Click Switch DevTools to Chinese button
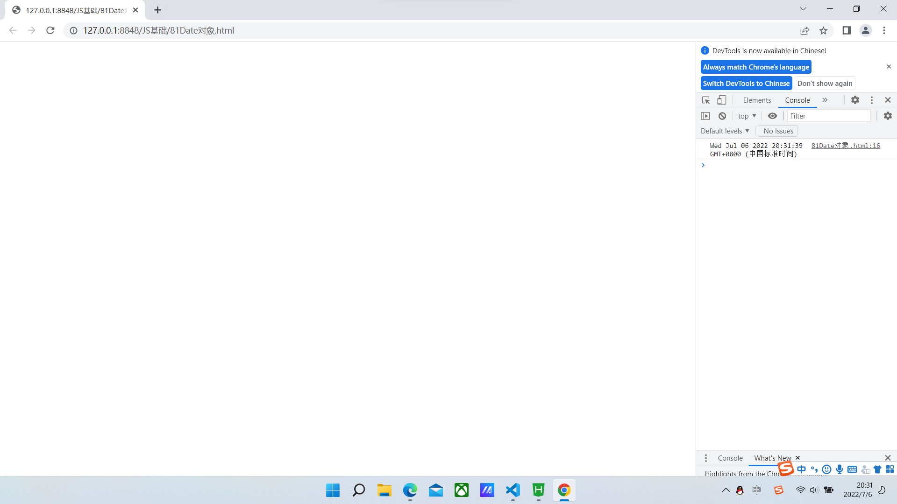 tap(746, 84)
